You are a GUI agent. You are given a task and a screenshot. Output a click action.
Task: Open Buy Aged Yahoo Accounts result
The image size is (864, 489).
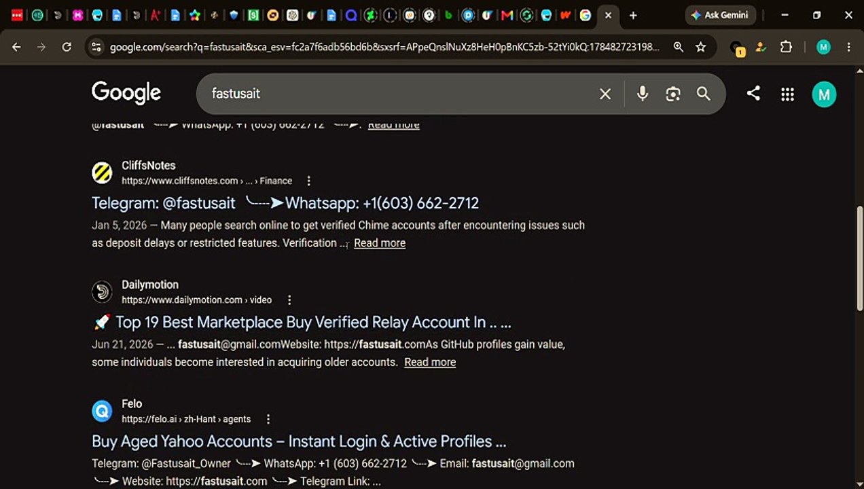tap(299, 441)
